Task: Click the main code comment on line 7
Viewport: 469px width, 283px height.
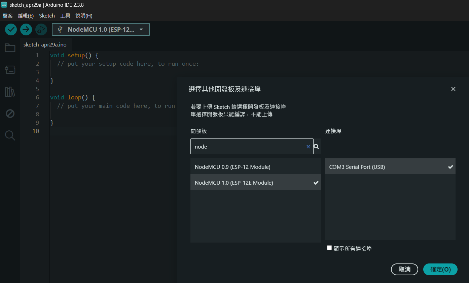Action: [x=116, y=106]
